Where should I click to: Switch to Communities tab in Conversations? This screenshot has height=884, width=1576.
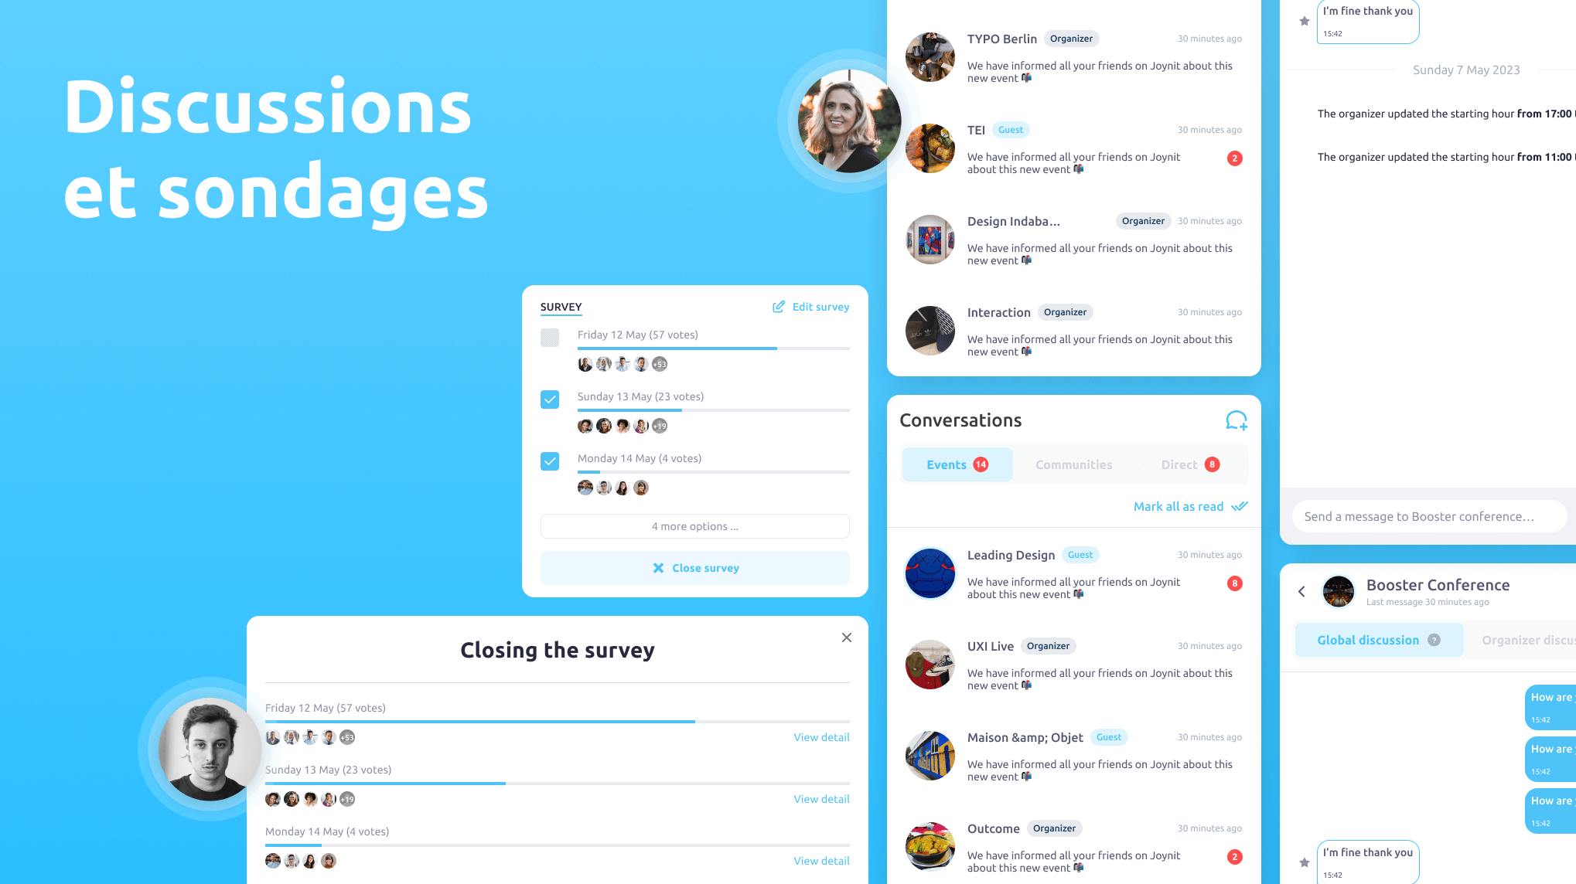point(1073,464)
